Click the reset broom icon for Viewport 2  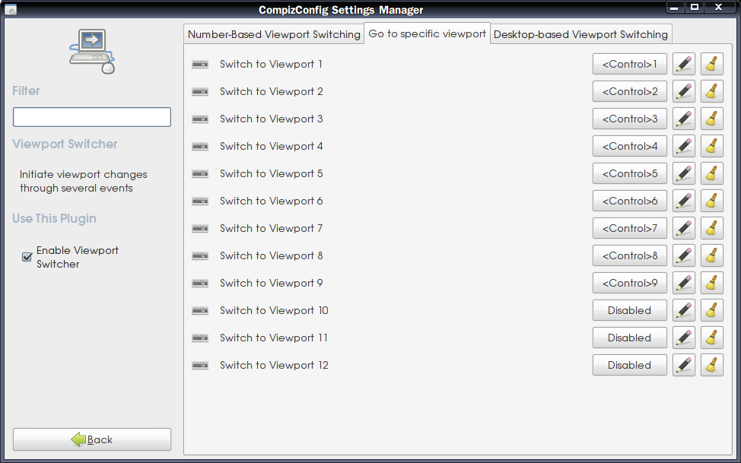[x=711, y=92]
